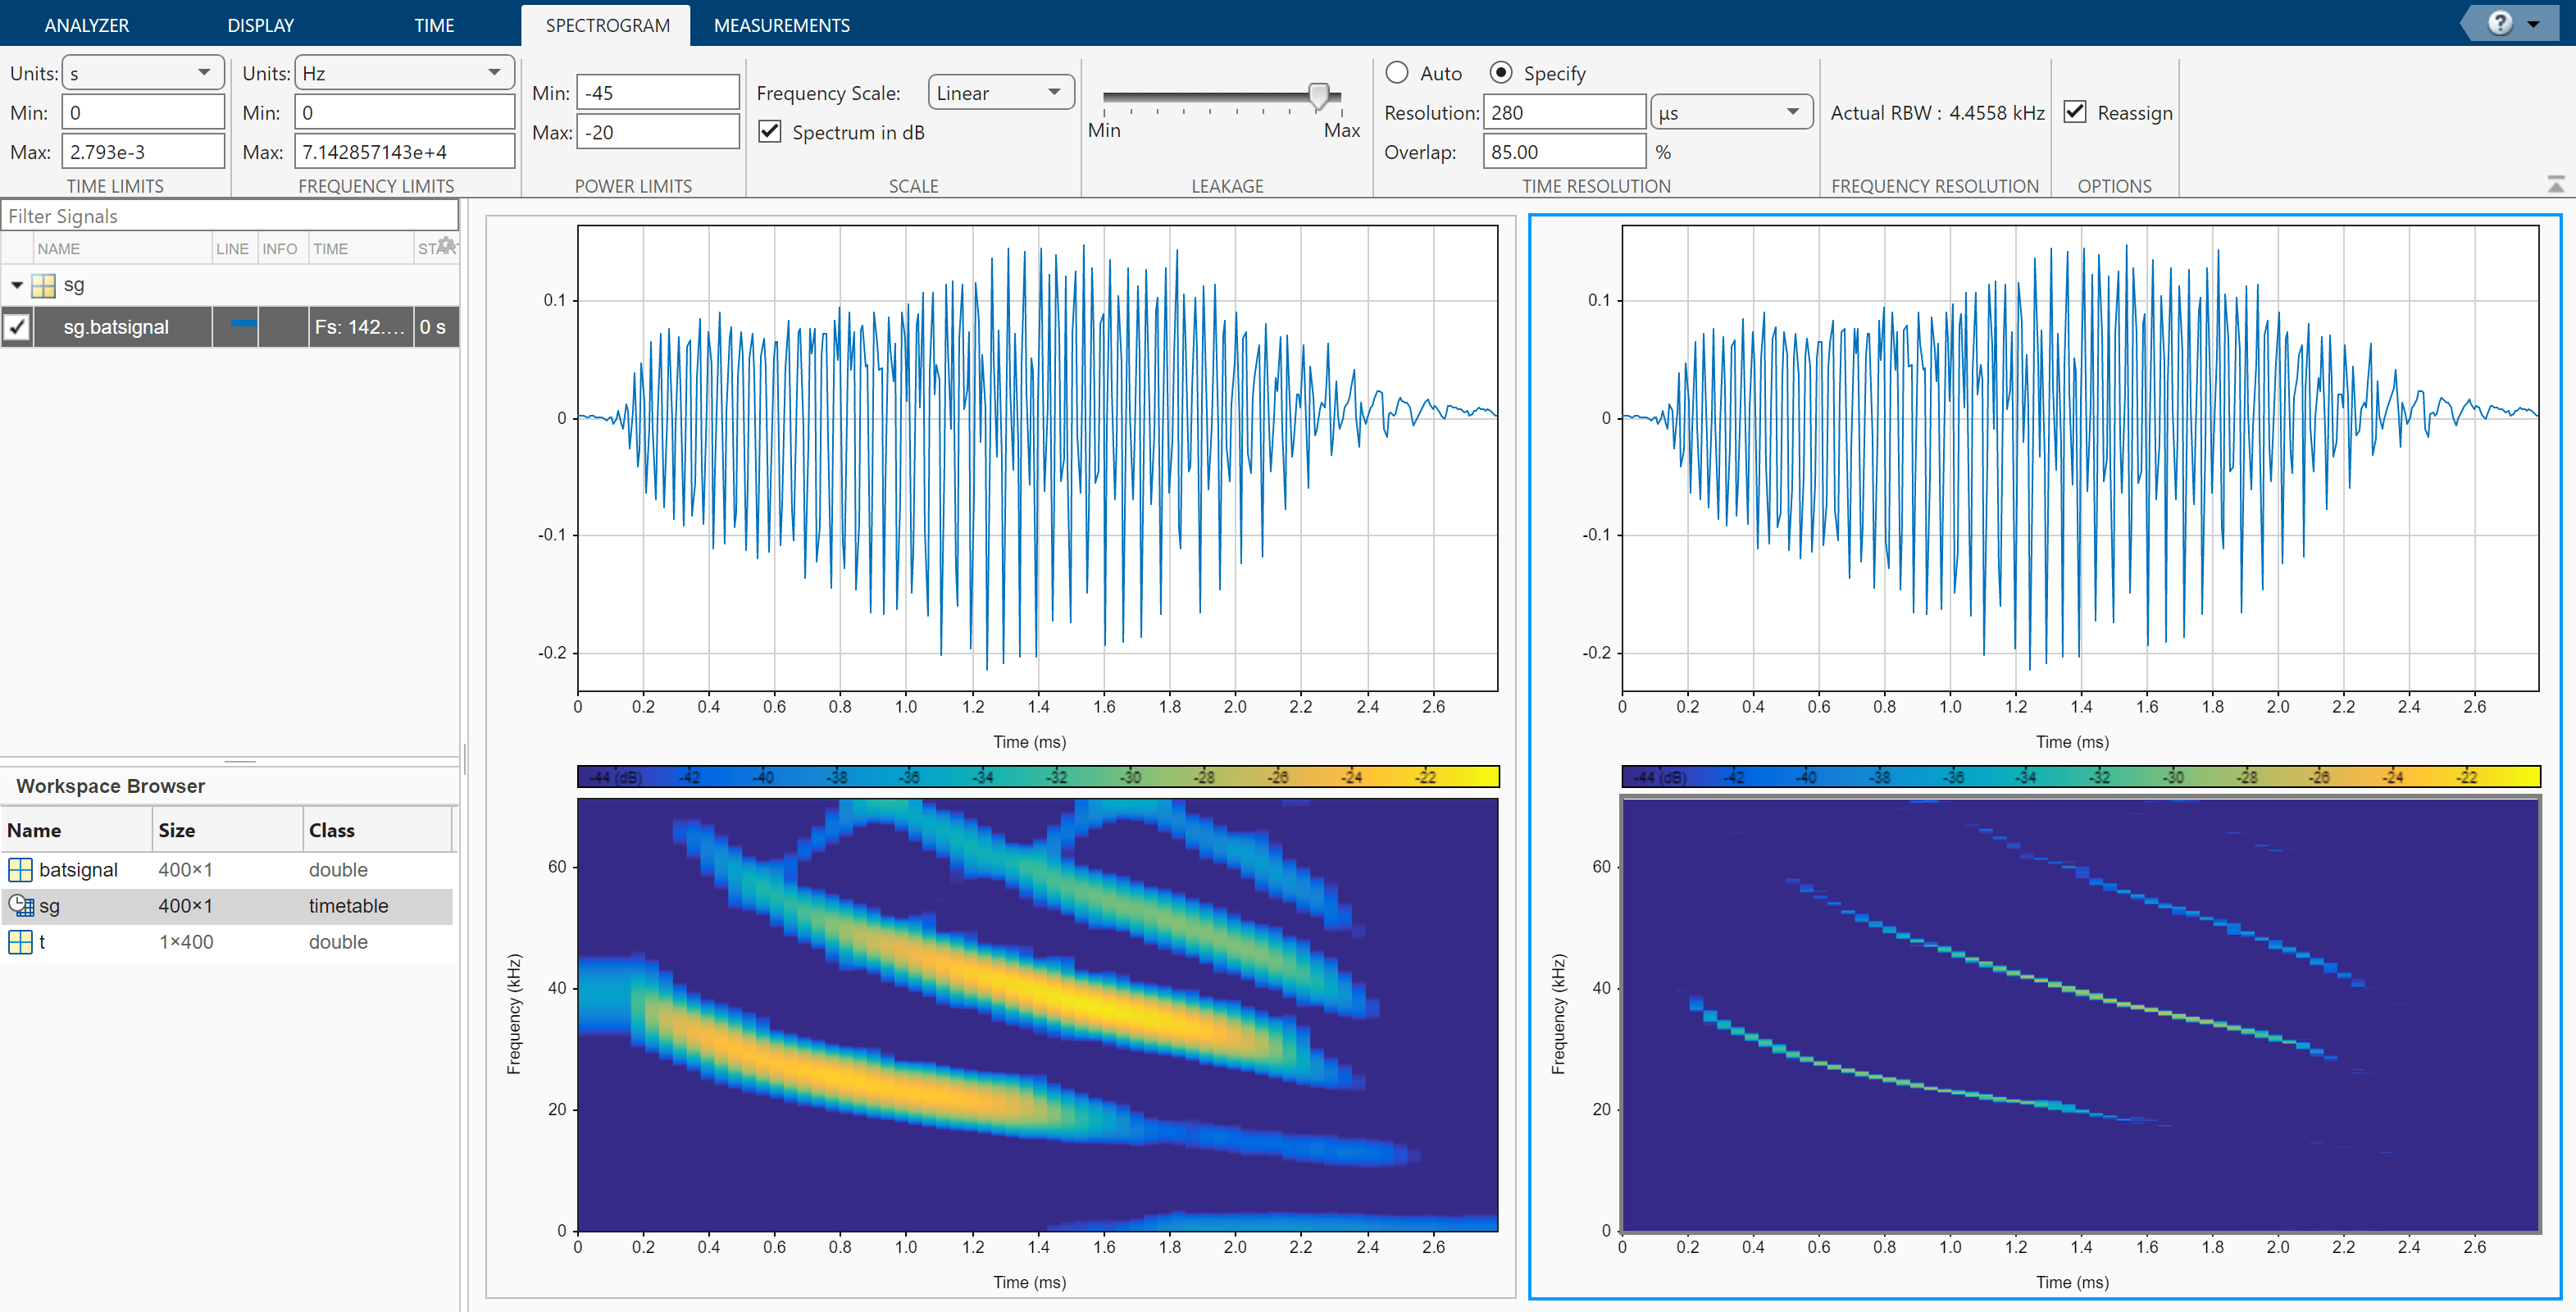Select sg timetable icon in Workspace Browser

tap(20, 905)
